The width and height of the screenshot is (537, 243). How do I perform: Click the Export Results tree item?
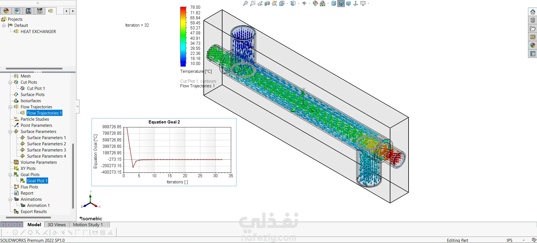34,212
